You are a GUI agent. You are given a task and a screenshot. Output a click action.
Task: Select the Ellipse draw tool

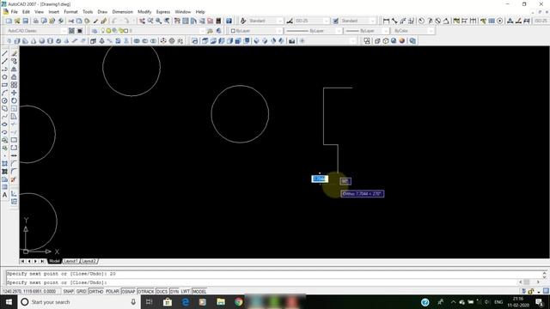[4, 124]
